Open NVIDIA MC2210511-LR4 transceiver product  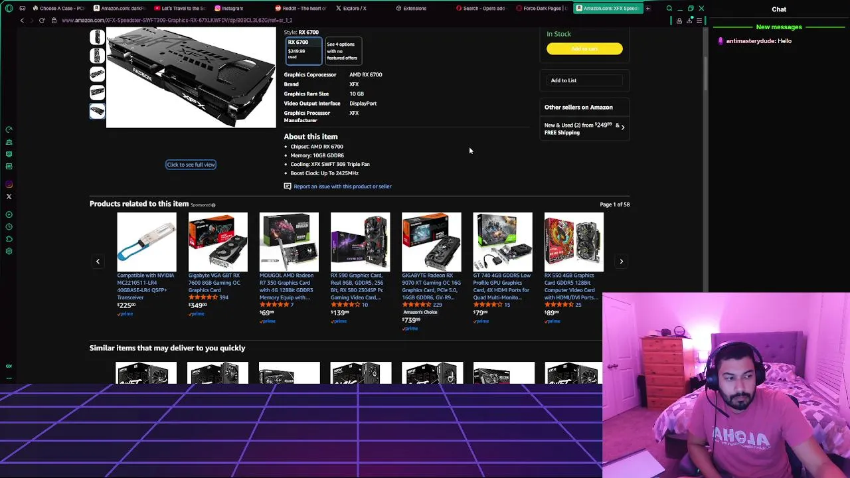pos(146,286)
